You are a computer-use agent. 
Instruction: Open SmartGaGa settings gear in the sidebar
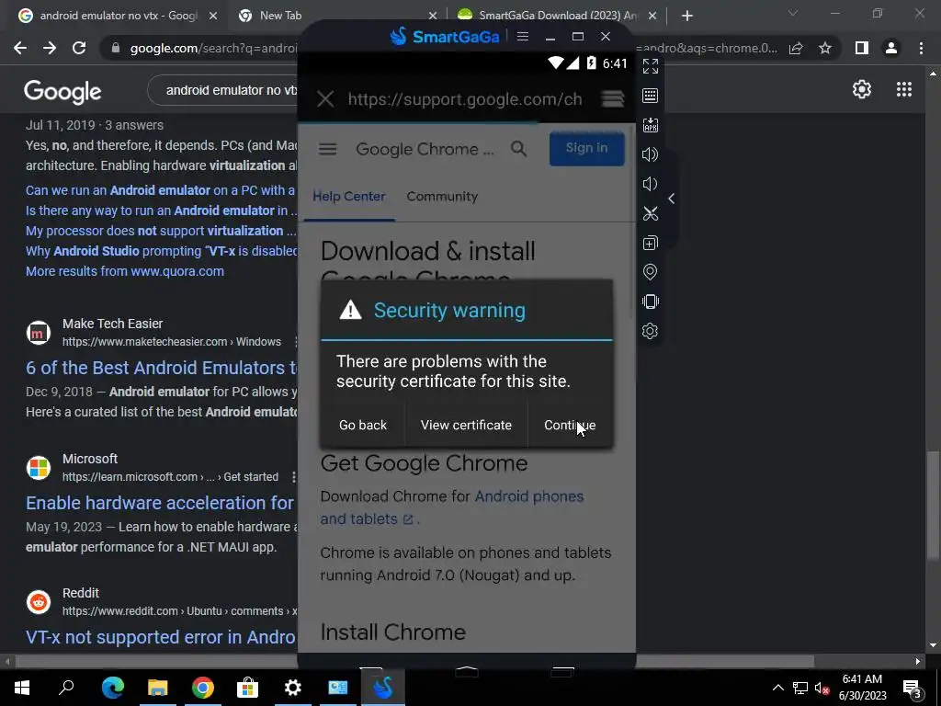pos(650,331)
